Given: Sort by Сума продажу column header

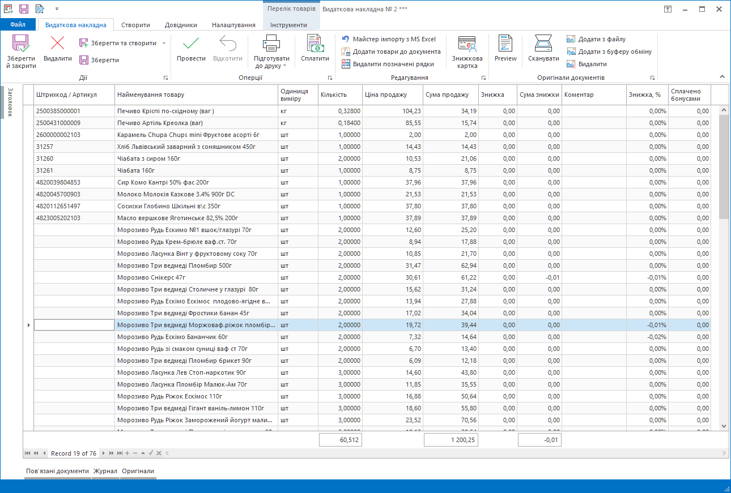Looking at the screenshot, I should [450, 95].
